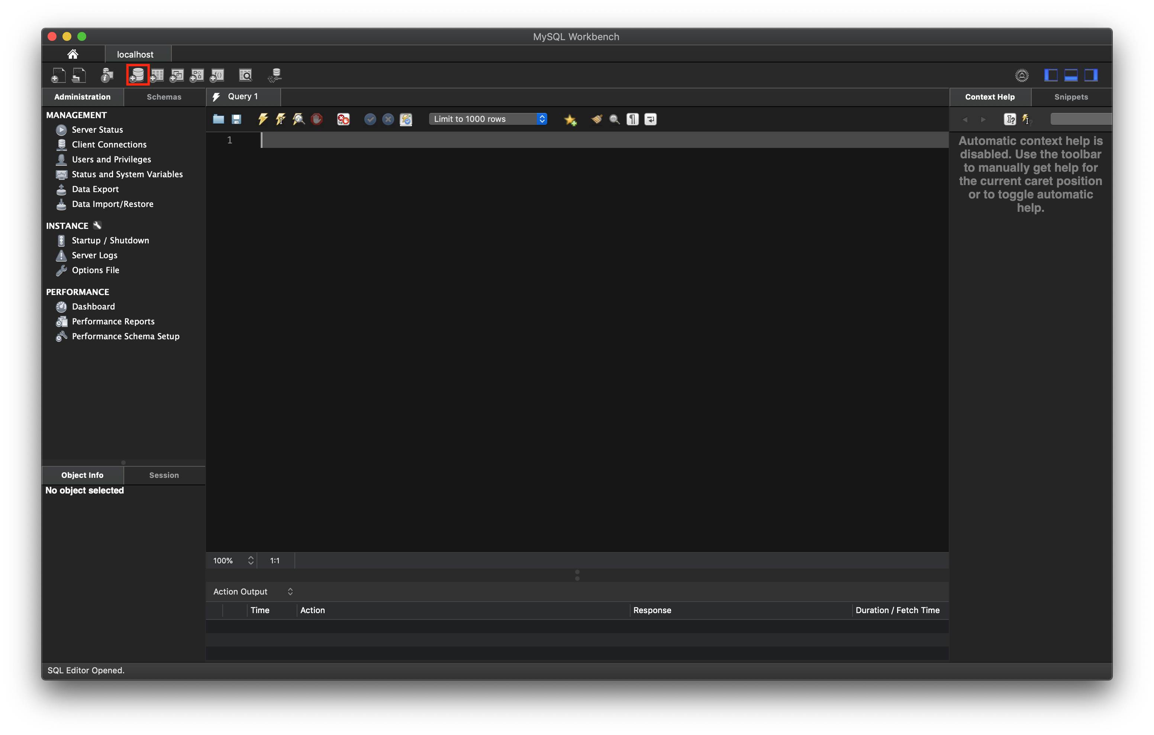Switch to the Schemas tab
Image resolution: width=1154 pixels, height=735 pixels.
point(164,97)
